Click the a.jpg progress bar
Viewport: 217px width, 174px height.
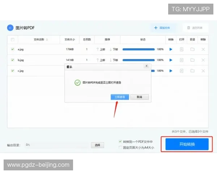(139, 49)
